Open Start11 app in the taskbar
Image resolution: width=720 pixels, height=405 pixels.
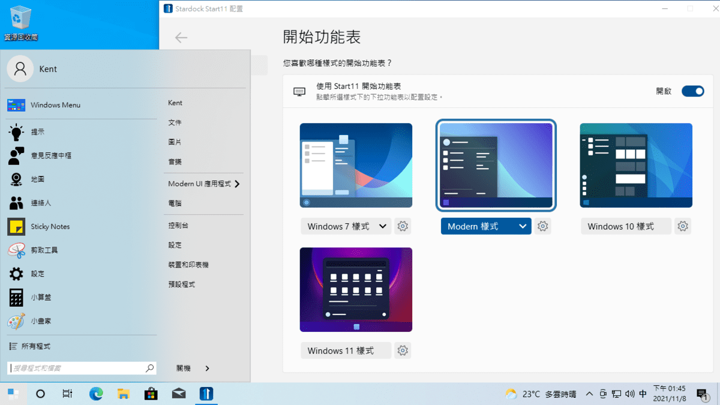click(x=206, y=394)
